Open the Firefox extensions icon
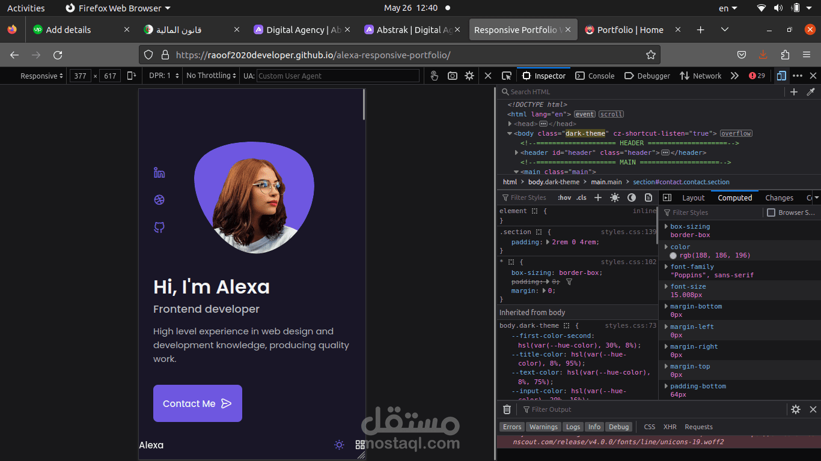821x461 pixels. [x=785, y=55]
